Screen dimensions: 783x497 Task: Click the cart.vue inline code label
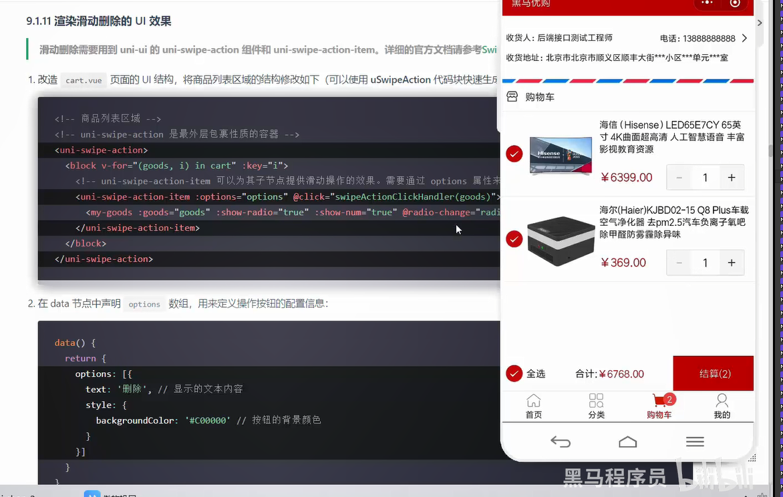tap(84, 80)
